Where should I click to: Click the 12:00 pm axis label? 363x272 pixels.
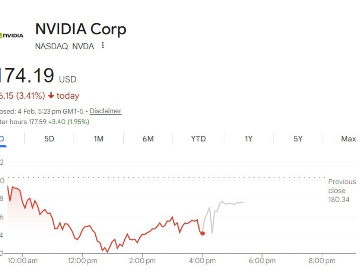click(x=83, y=261)
